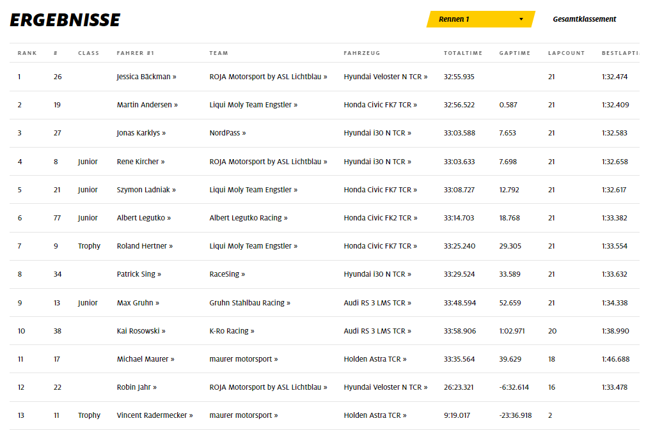Open ROJA Motorsport team link in Bäckman row
Screen dimensions: 646x430
tap(268, 77)
